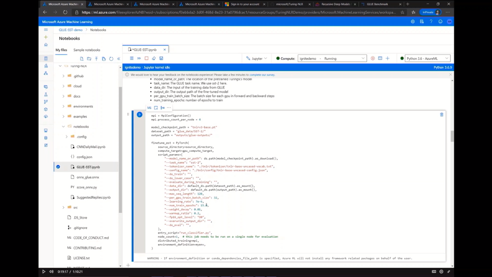The image size is (492, 277).
Task: Go to GLUE-SST-demo breadcrumb link
Action: click(x=70, y=30)
